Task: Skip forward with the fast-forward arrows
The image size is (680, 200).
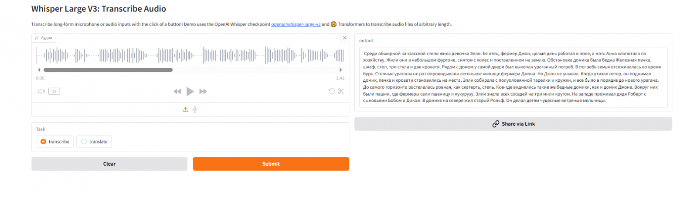Action: coord(203,91)
